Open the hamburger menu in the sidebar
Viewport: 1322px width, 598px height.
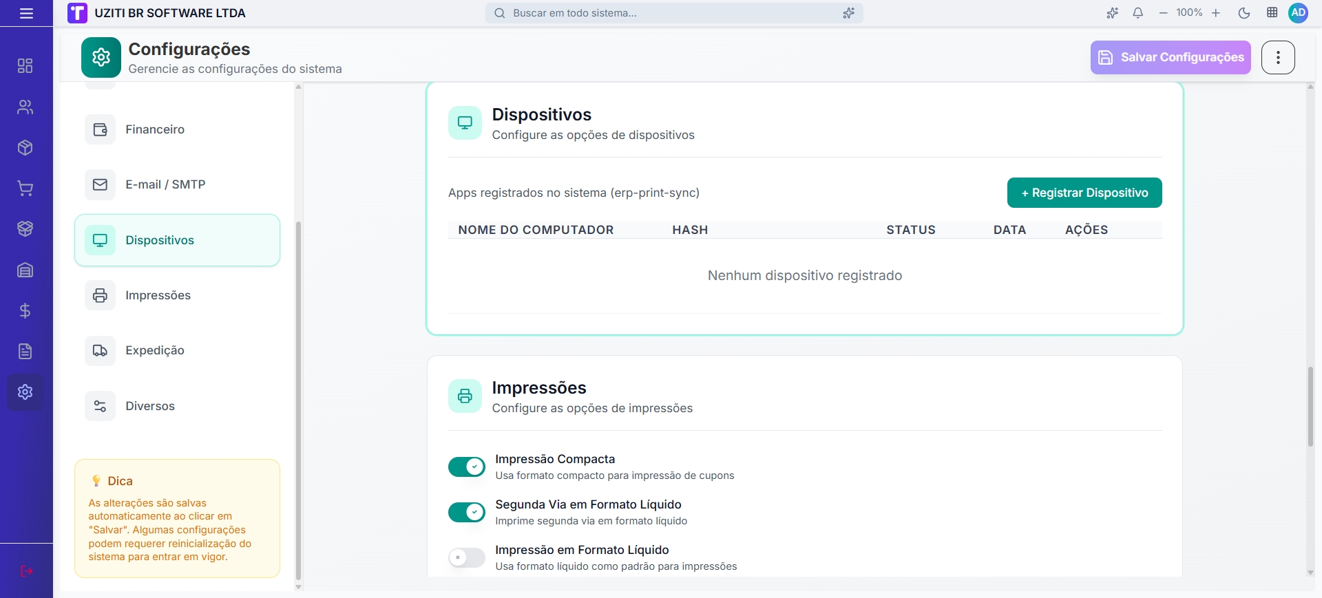coord(26,13)
